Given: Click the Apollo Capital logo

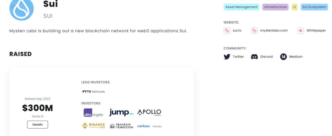Looking at the screenshot, I should click(149, 112).
